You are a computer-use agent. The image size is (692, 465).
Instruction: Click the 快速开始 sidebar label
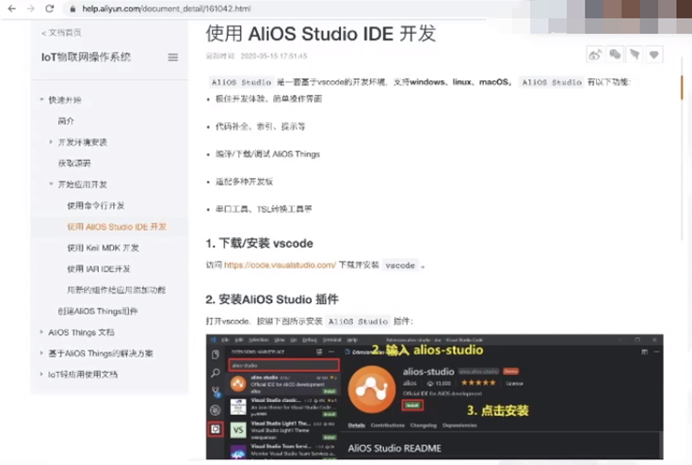point(65,100)
